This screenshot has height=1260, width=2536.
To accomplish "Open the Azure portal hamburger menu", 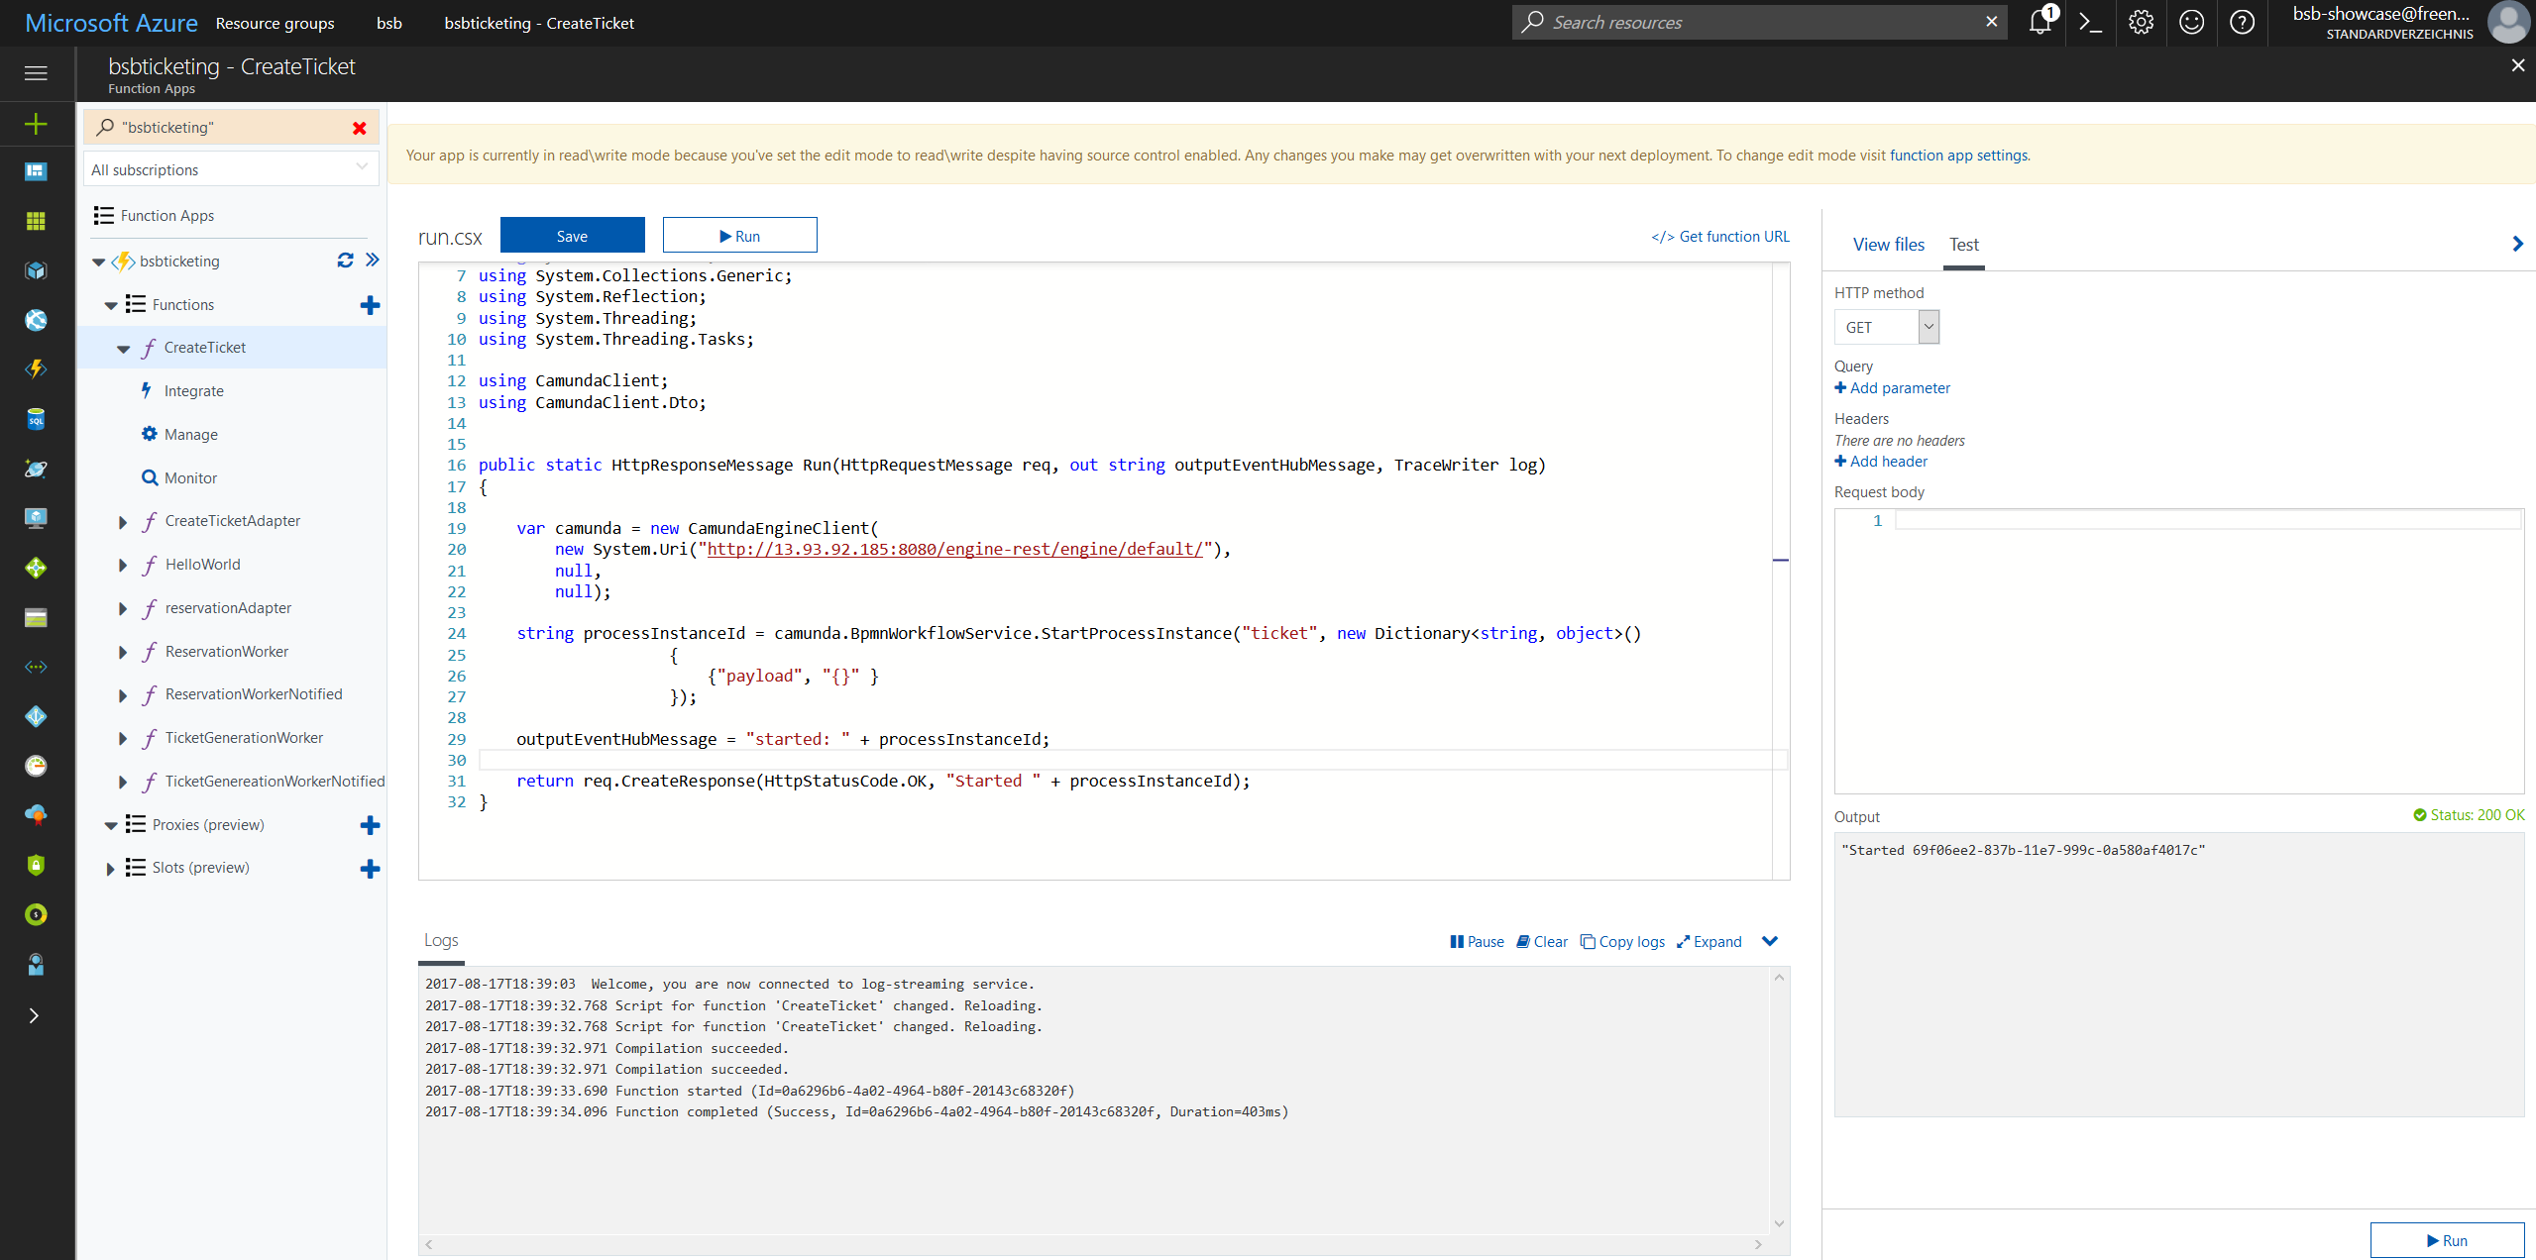I will coord(36,73).
